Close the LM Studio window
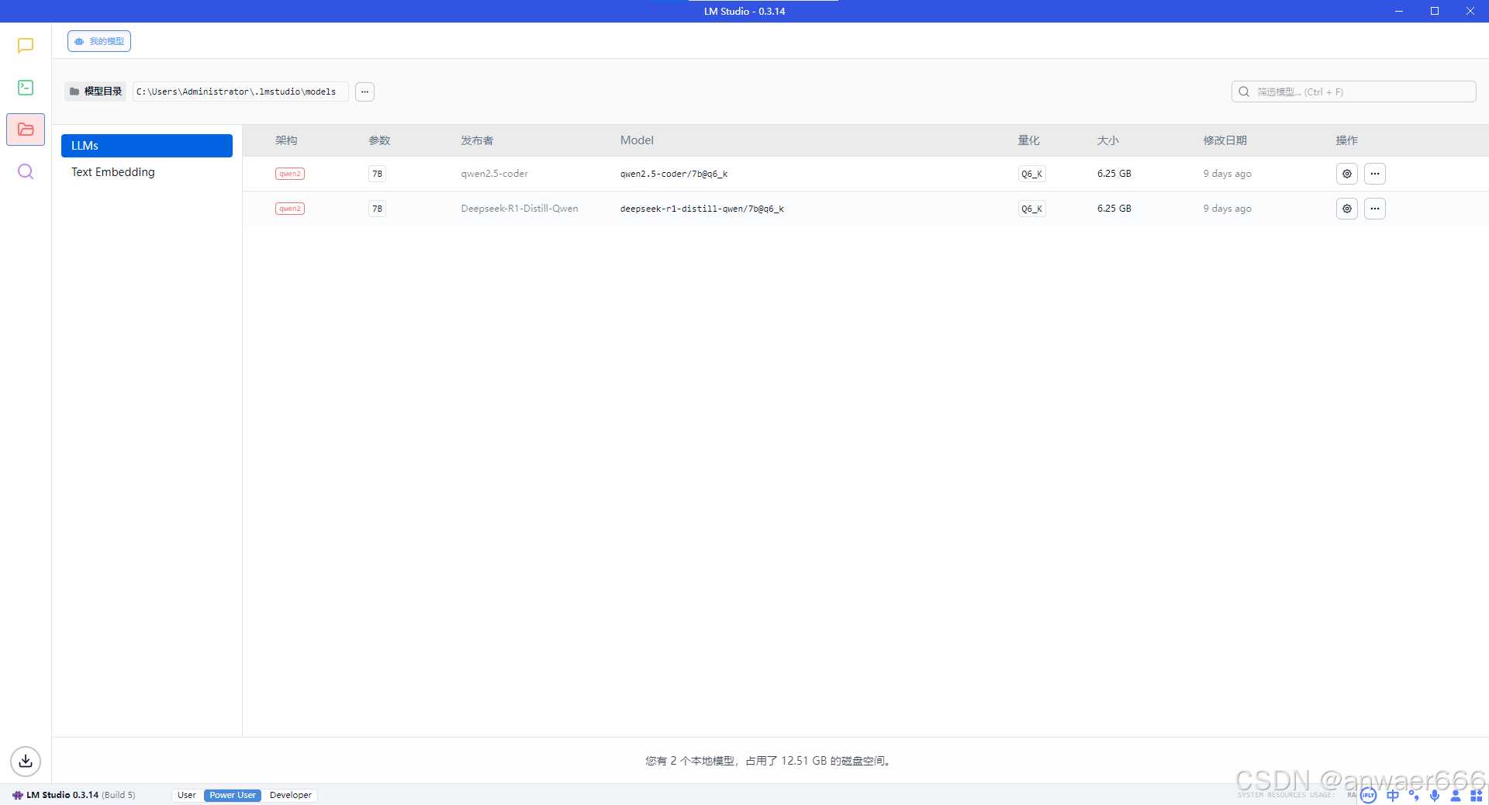The height and width of the screenshot is (805, 1489). click(x=1470, y=11)
